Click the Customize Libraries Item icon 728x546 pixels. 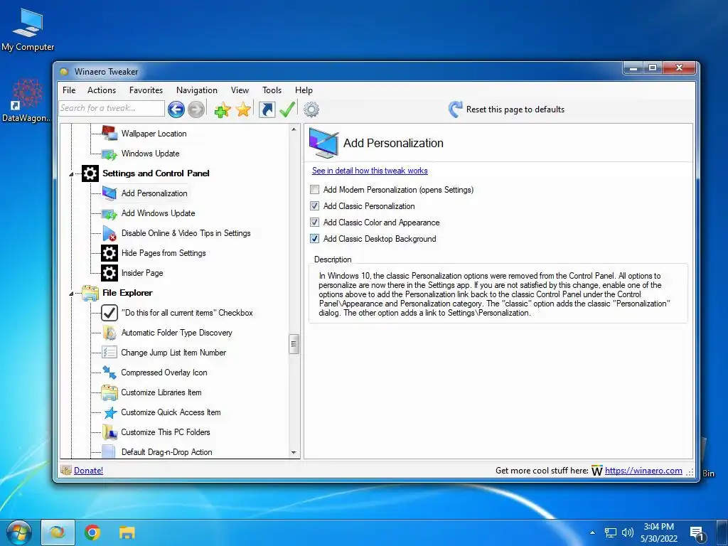pos(109,392)
